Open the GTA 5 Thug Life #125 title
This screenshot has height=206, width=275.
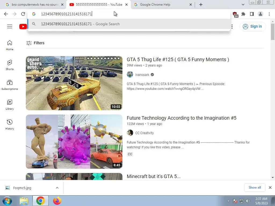(x=178, y=60)
